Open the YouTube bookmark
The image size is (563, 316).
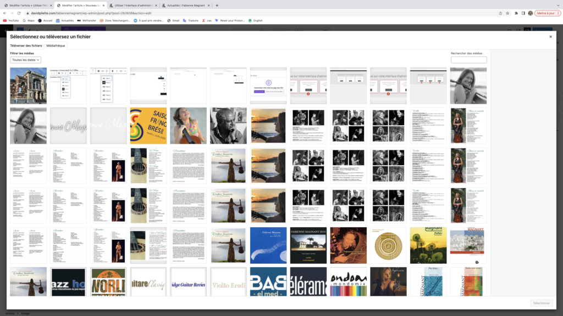pos(11,20)
